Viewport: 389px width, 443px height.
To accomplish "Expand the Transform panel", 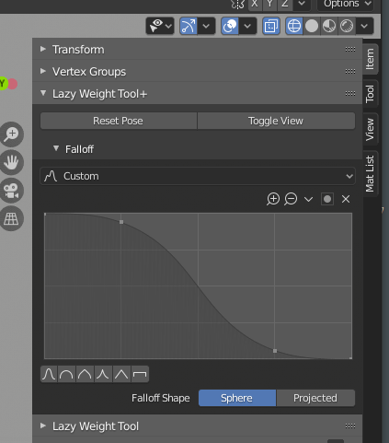I will click(x=43, y=49).
